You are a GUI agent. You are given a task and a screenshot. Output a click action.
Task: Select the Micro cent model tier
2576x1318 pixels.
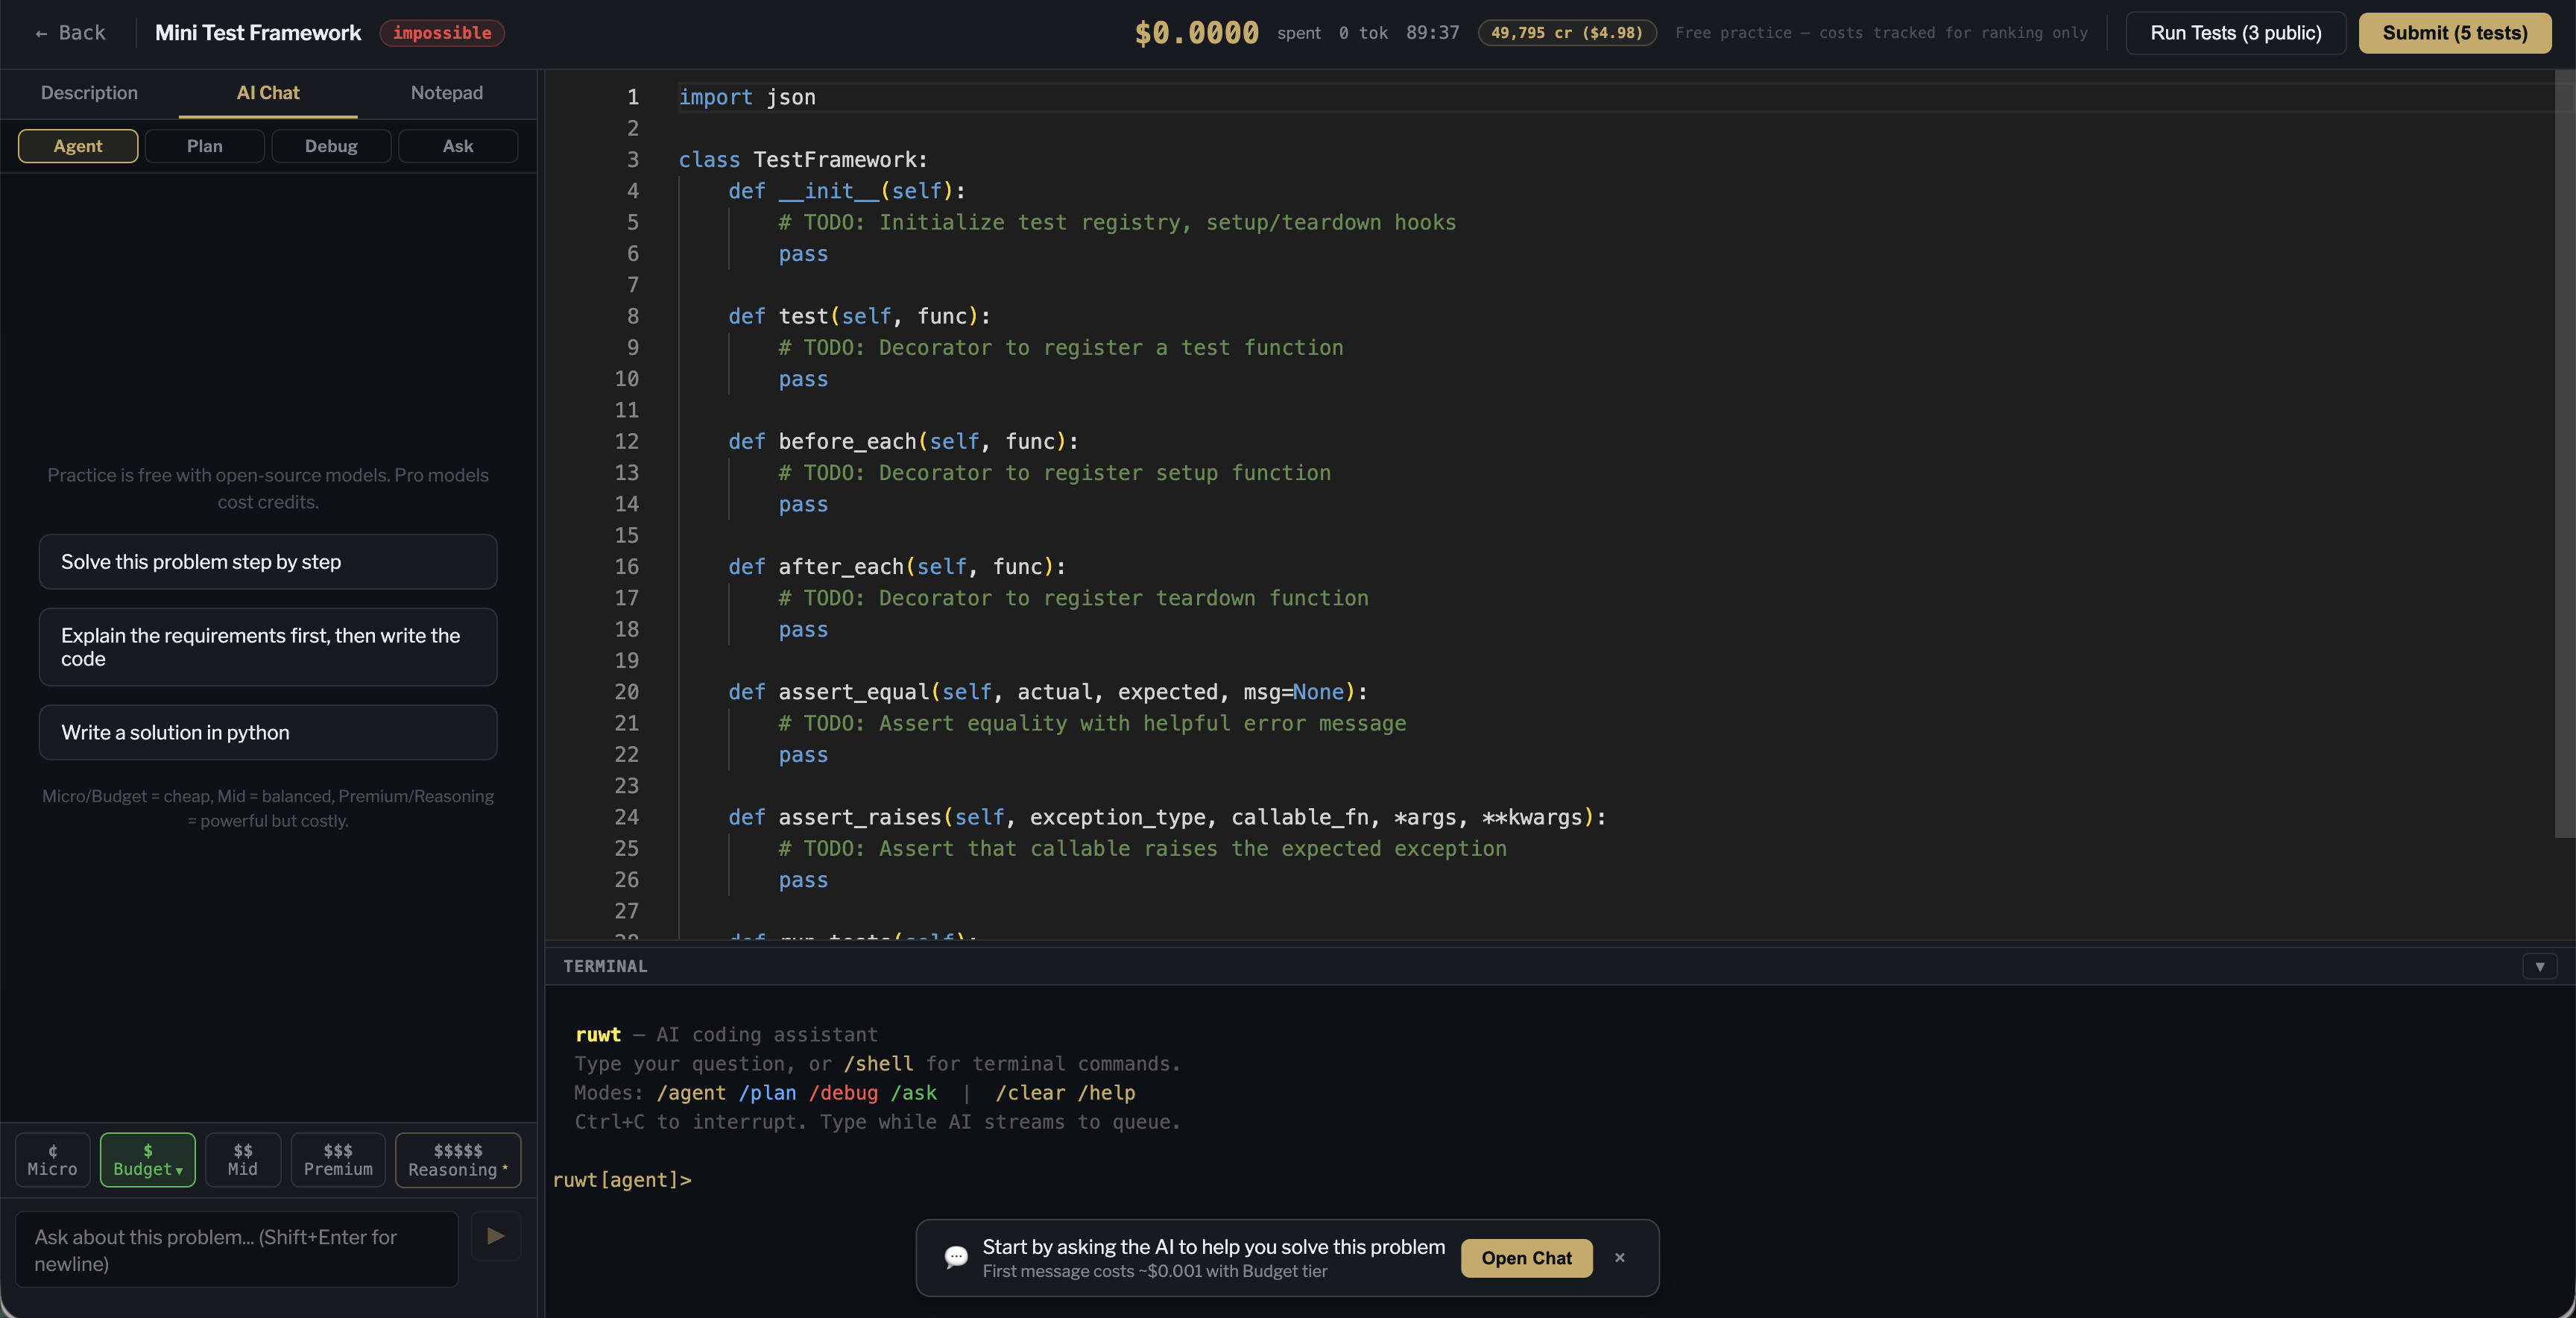pos(52,1160)
